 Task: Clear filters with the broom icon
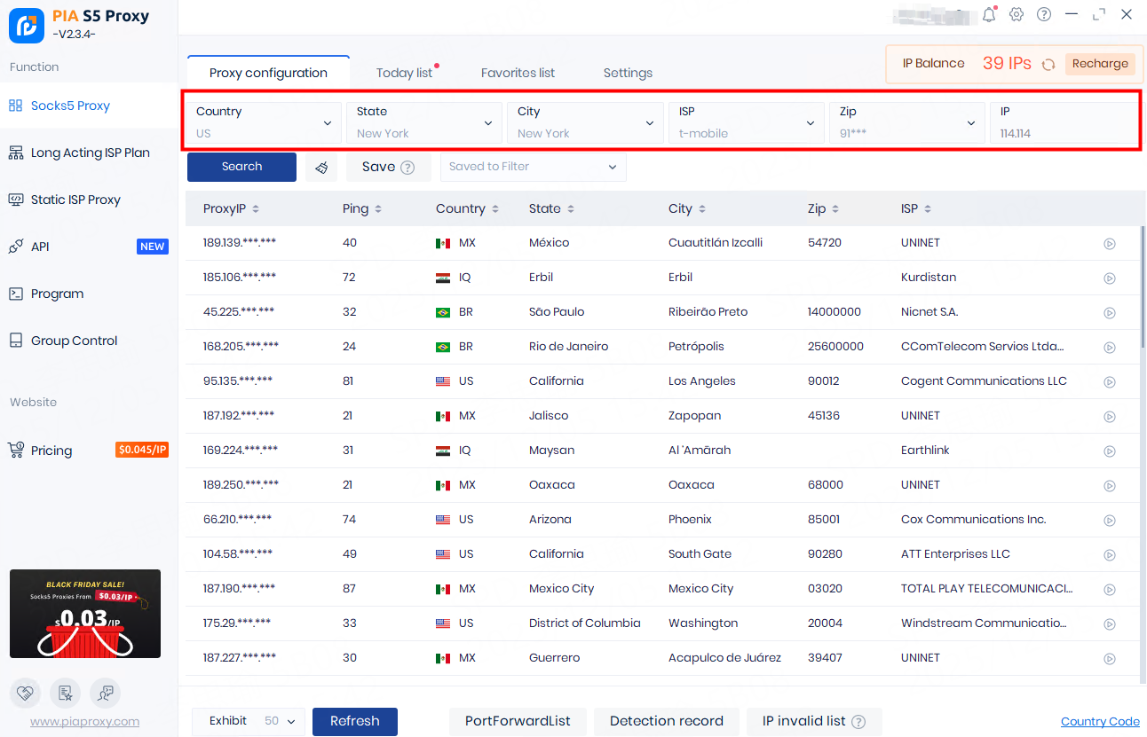(321, 167)
